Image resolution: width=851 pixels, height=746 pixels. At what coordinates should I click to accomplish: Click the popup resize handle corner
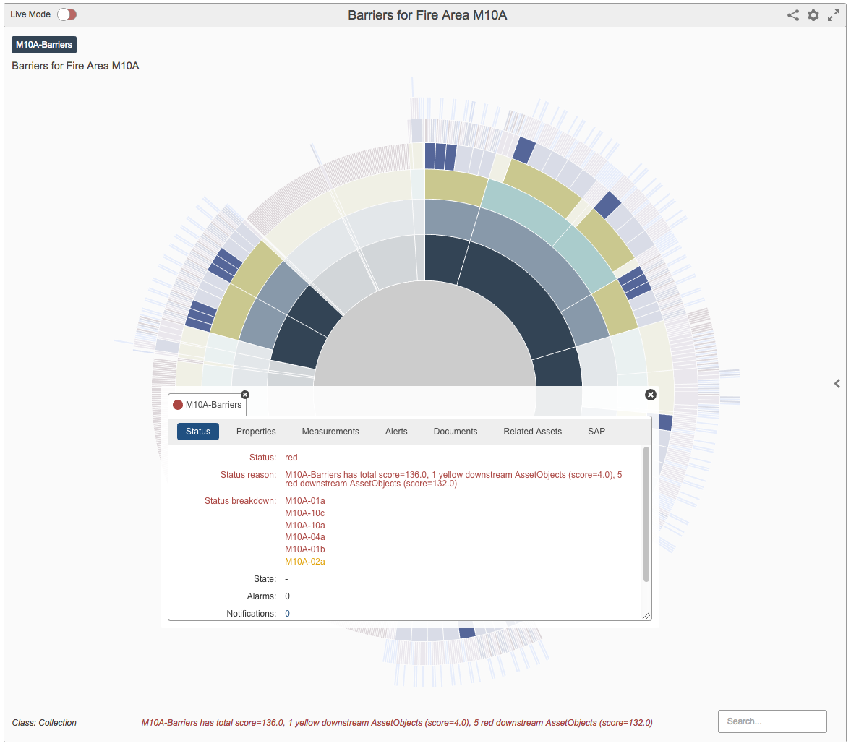pyautogui.click(x=646, y=615)
